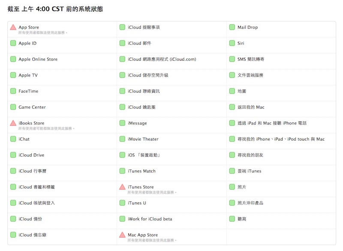Select the 文件雲端服務 label
This screenshot has height=251, width=343.
coord(250,75)
